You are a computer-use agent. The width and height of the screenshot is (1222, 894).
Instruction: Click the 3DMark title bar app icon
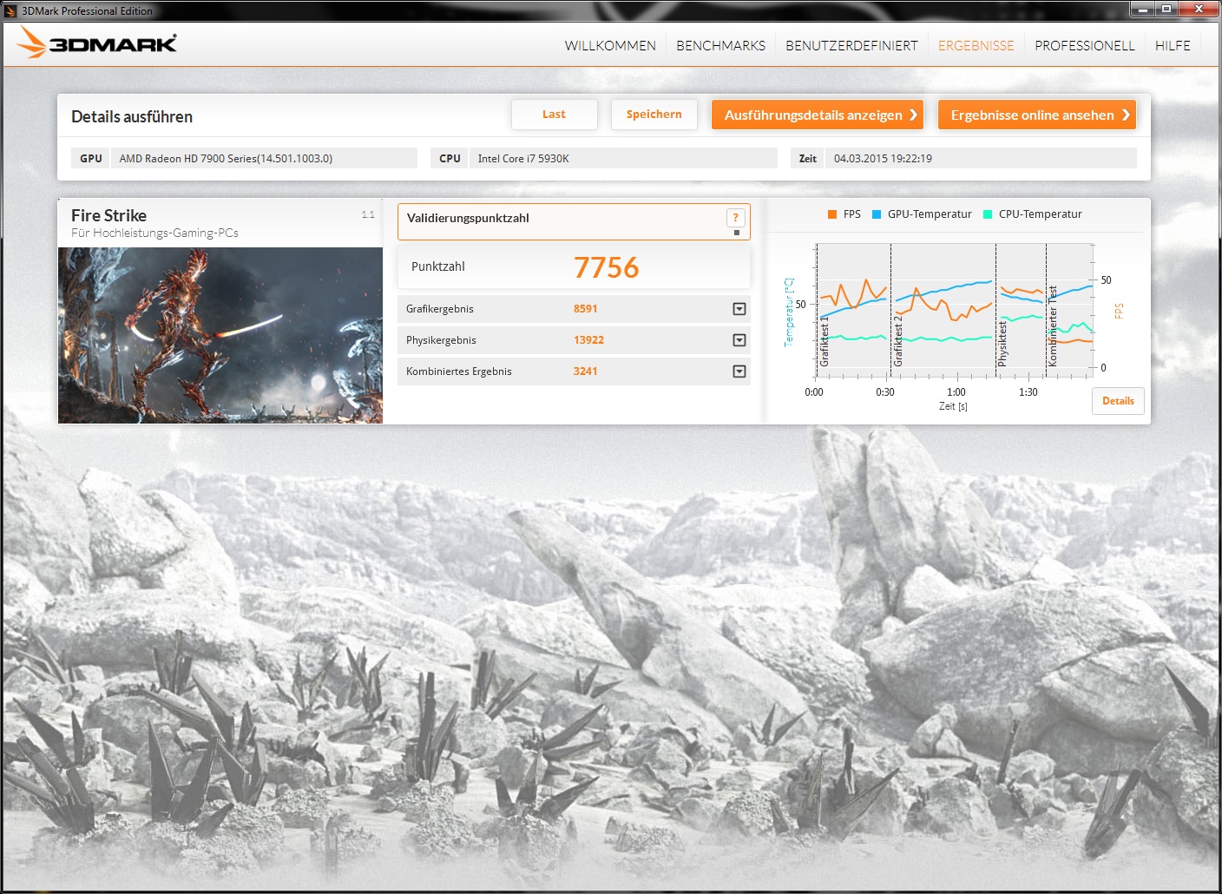pos(10,10)
